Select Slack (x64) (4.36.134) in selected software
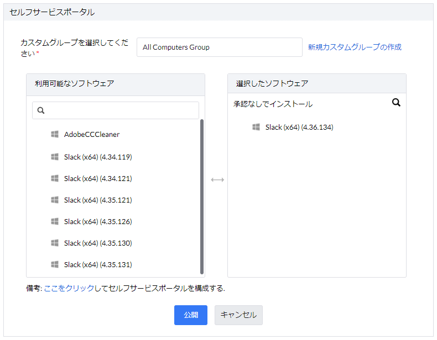The height and width of the screenshot is (340, 437). click(x=299, y=127)
